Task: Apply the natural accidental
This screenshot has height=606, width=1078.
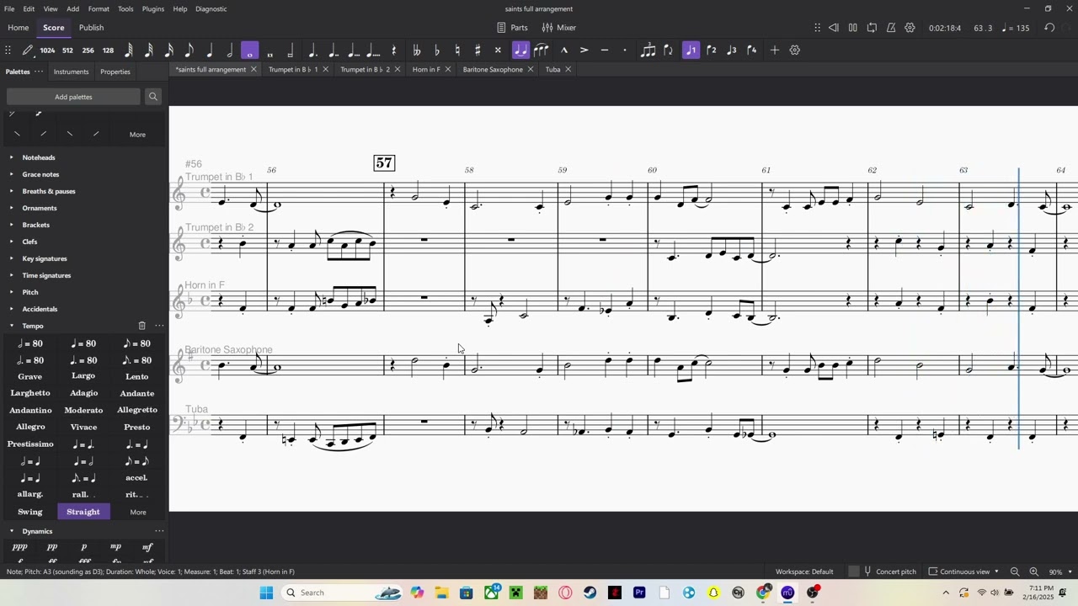Action: [x=457, y=50]
